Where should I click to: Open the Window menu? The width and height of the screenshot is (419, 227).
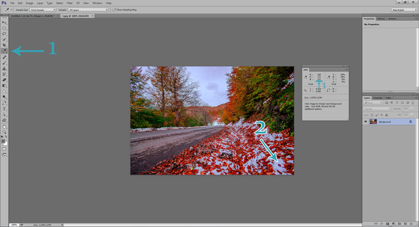(x=97, y=3)
